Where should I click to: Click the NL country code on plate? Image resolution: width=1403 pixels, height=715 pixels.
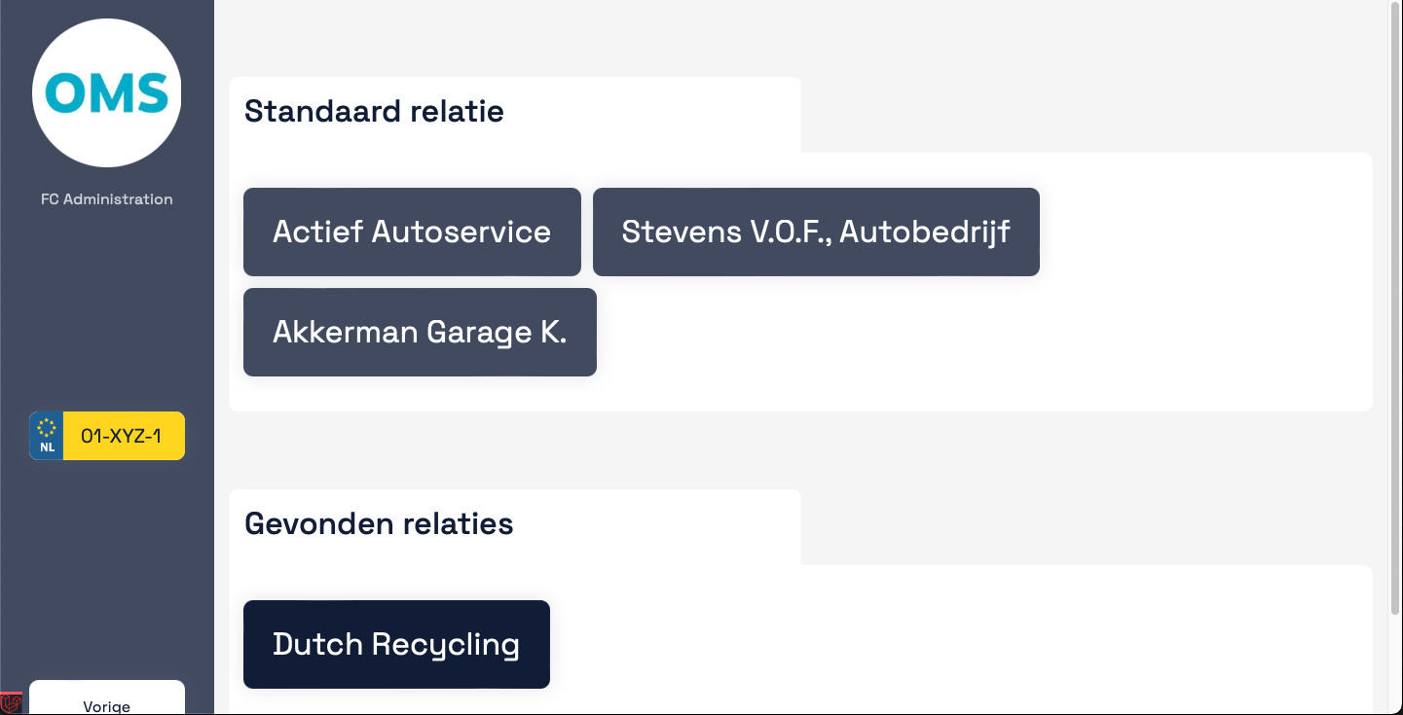click(47, 447)
